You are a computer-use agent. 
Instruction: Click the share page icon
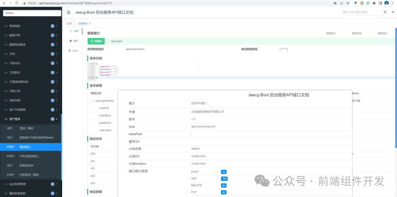point(341,3)
